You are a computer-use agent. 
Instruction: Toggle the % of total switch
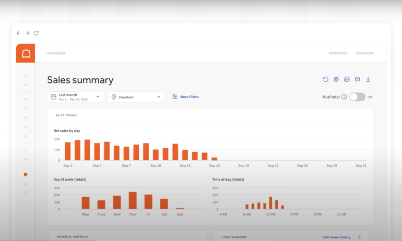pyautogui.click(x=357, y=97)
